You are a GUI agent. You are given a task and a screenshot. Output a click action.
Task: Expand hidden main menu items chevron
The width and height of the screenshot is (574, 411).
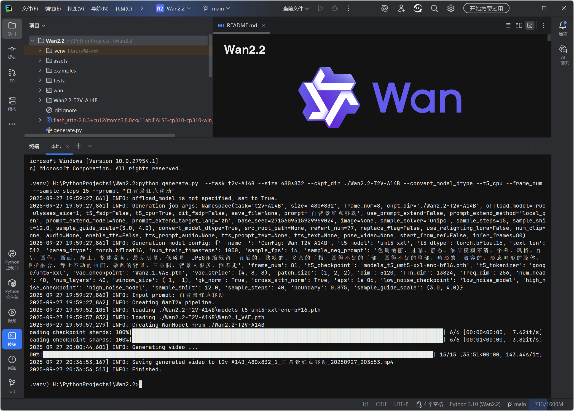point(142,9)
